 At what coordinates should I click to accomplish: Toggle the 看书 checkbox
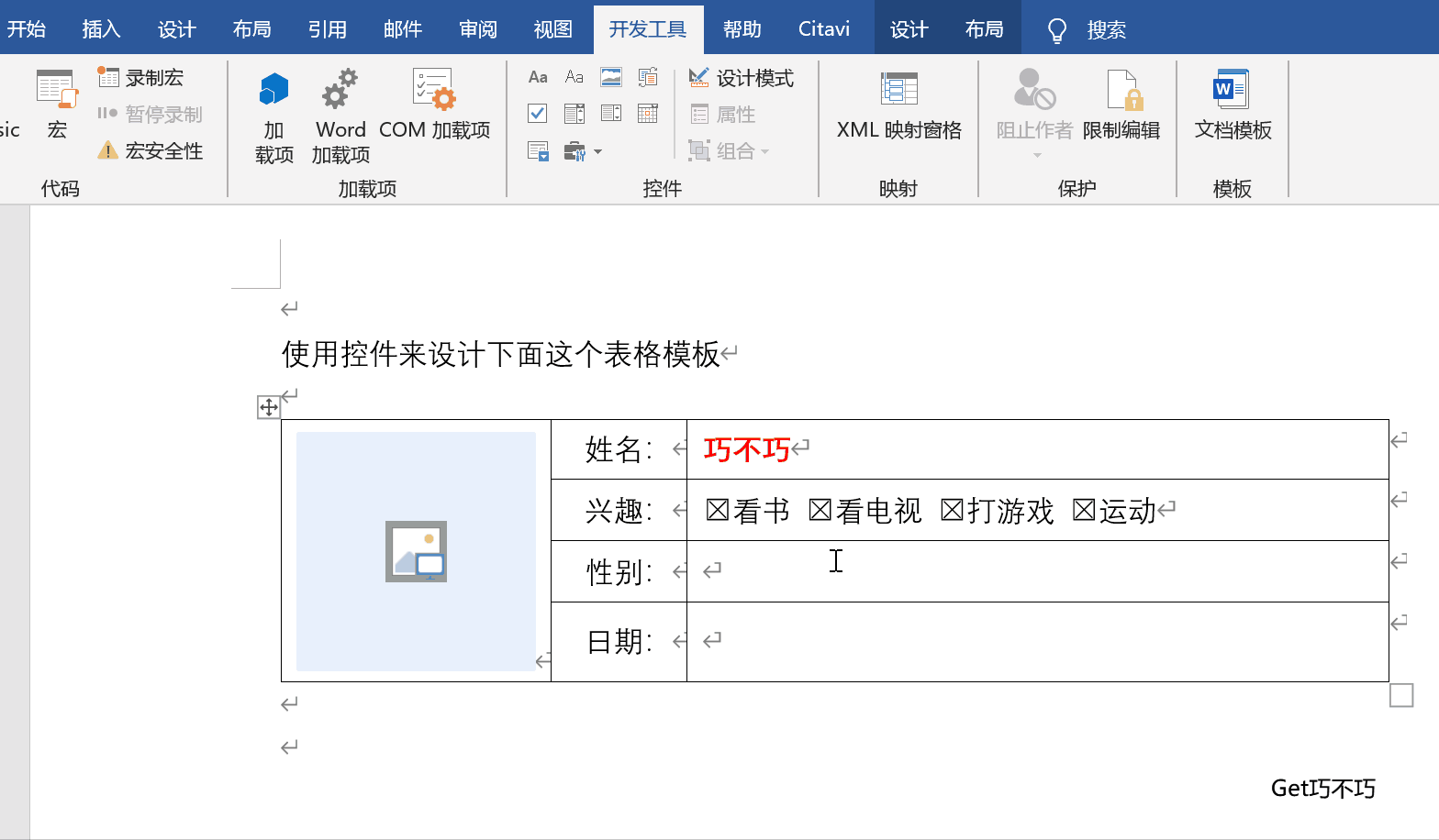pyautogui.click(x=717, y=510)
